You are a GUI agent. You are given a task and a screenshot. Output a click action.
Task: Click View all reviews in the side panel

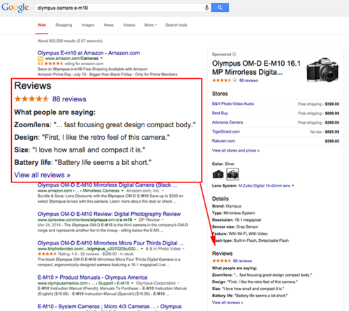pos(228,303)
